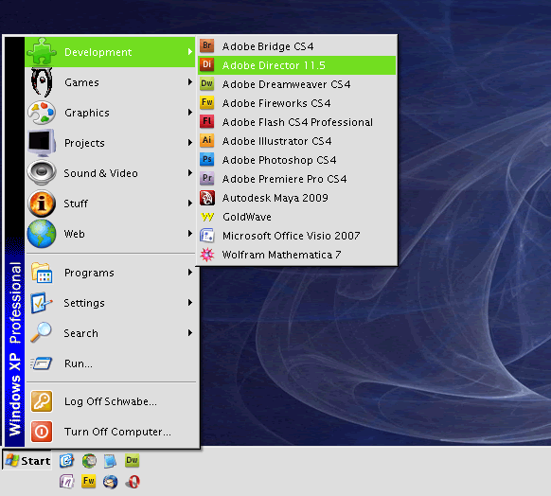Launch Adobe Bridge CS4 via its Br icon
Screen dimensions: 551x496
point(207,45)
